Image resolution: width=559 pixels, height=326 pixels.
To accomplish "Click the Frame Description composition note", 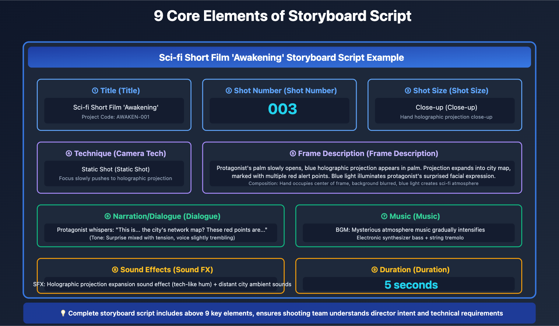I will 363,183.
